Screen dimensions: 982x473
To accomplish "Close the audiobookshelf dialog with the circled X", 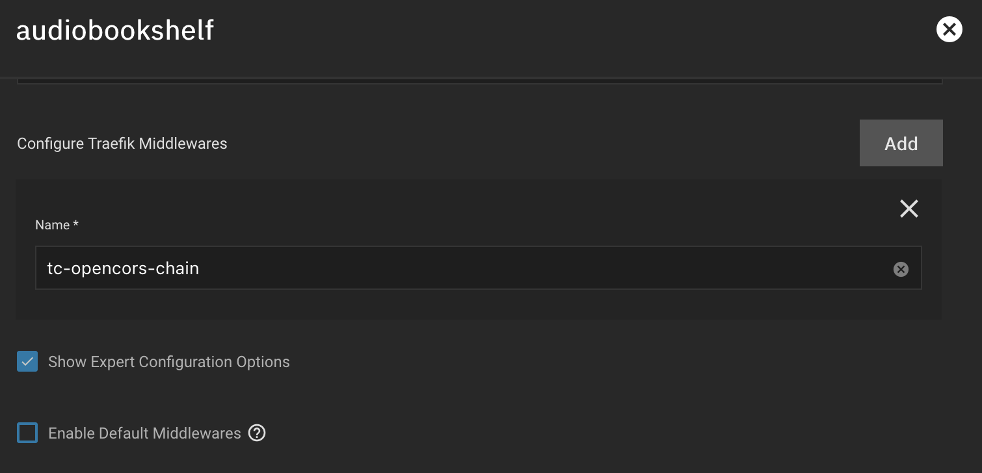I will tap(949, 29).
